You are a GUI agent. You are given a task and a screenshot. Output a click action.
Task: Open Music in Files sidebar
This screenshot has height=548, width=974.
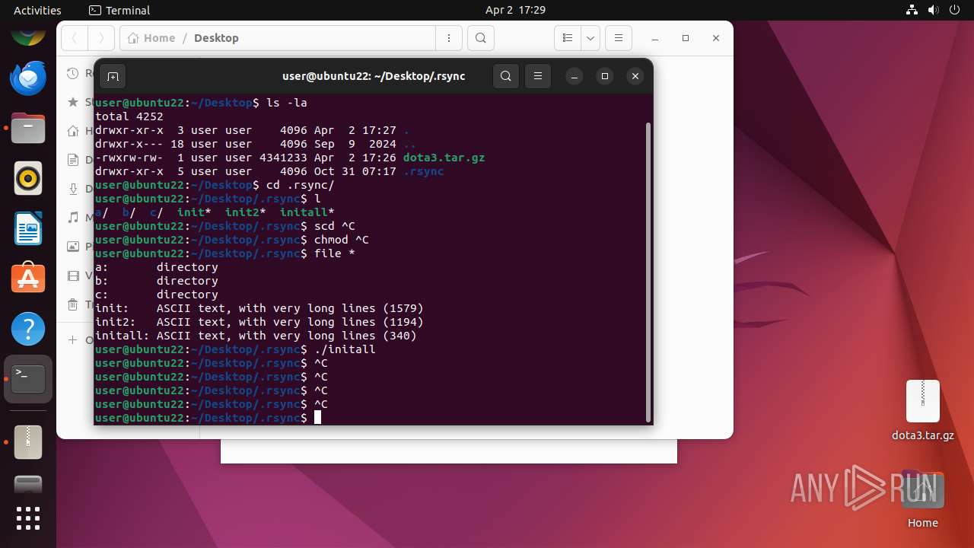(79, 218)
